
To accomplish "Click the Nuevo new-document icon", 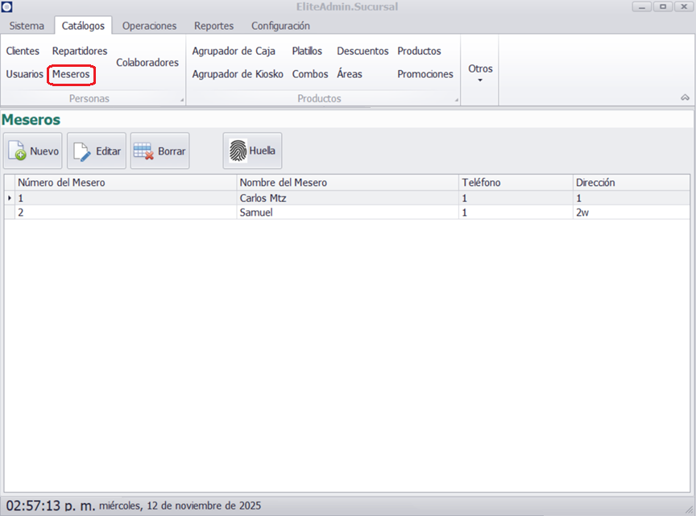I will point(18,151).
